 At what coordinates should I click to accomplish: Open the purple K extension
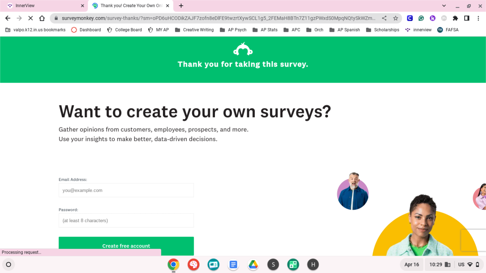(x=432, y=18)
